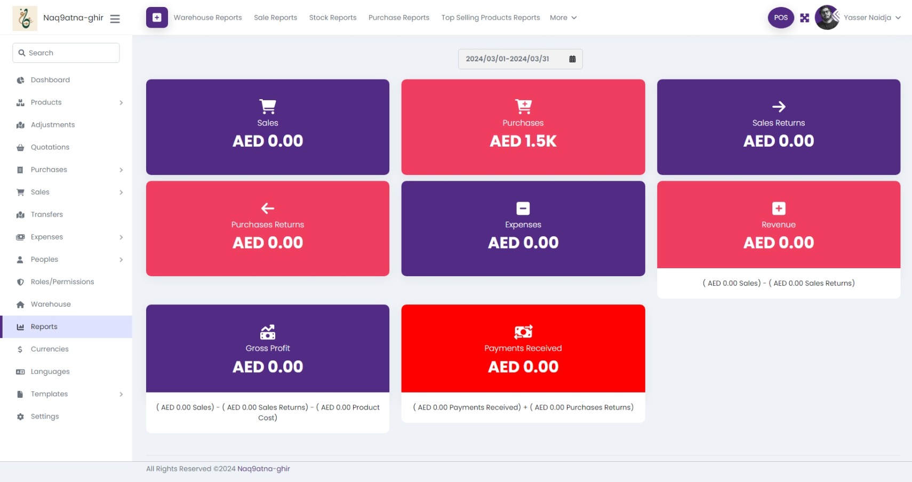Viewport: 912px width, 482px height.
Task: Open the Yasser Naidja user dropdown
Action: [x=871, y=18]
